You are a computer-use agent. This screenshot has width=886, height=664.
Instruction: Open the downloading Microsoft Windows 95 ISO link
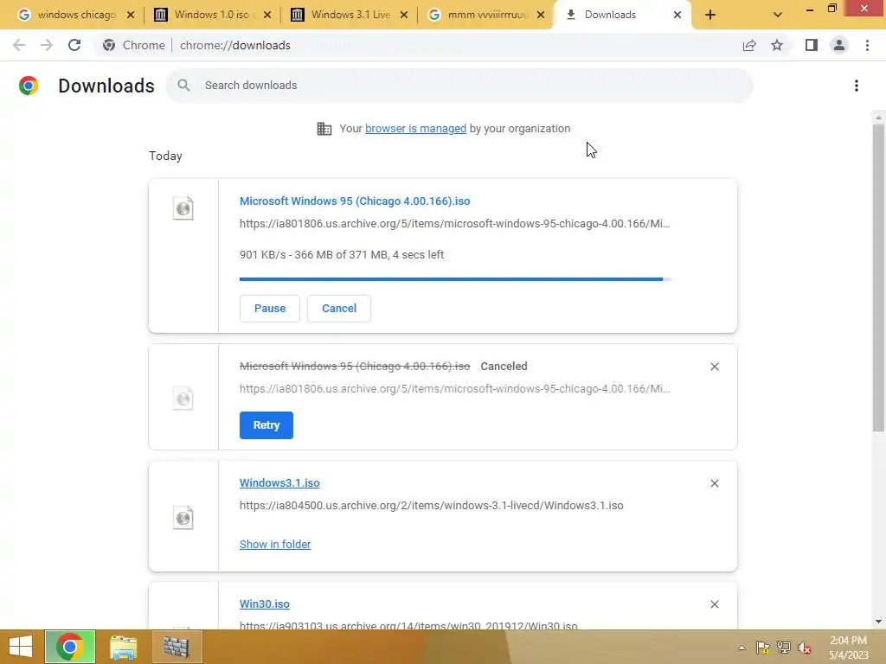pos(355,201)
